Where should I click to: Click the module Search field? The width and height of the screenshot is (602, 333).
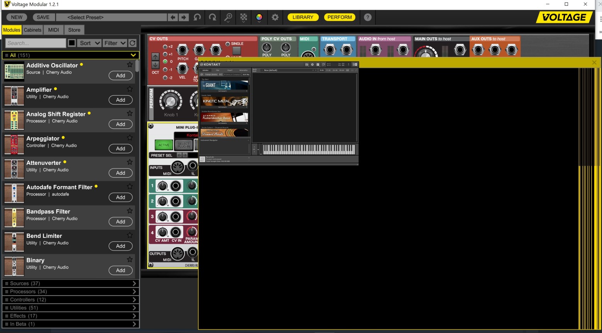36,43
